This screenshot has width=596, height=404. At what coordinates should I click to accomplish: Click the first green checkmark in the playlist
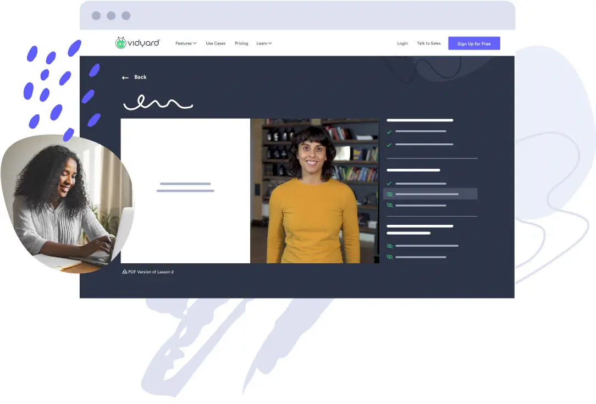point(389,132)
